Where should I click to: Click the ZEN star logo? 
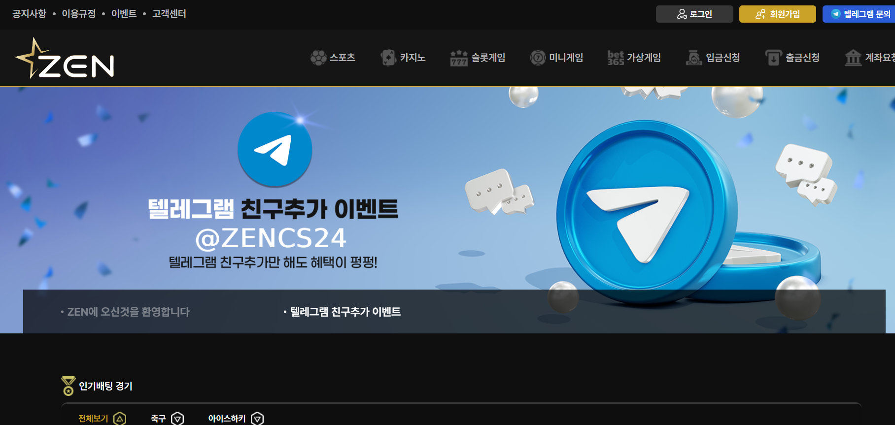pyautogui.click(x=65, y=59)
